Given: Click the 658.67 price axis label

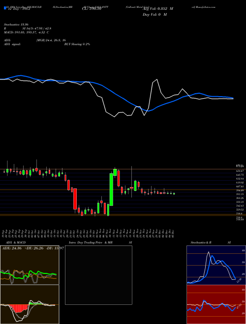Looking at the screenshot, I should pyautogui.click(x=240, y=171).
